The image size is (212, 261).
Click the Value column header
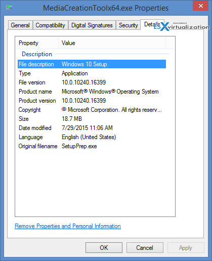pyautogui.click(x=112, y=43)
